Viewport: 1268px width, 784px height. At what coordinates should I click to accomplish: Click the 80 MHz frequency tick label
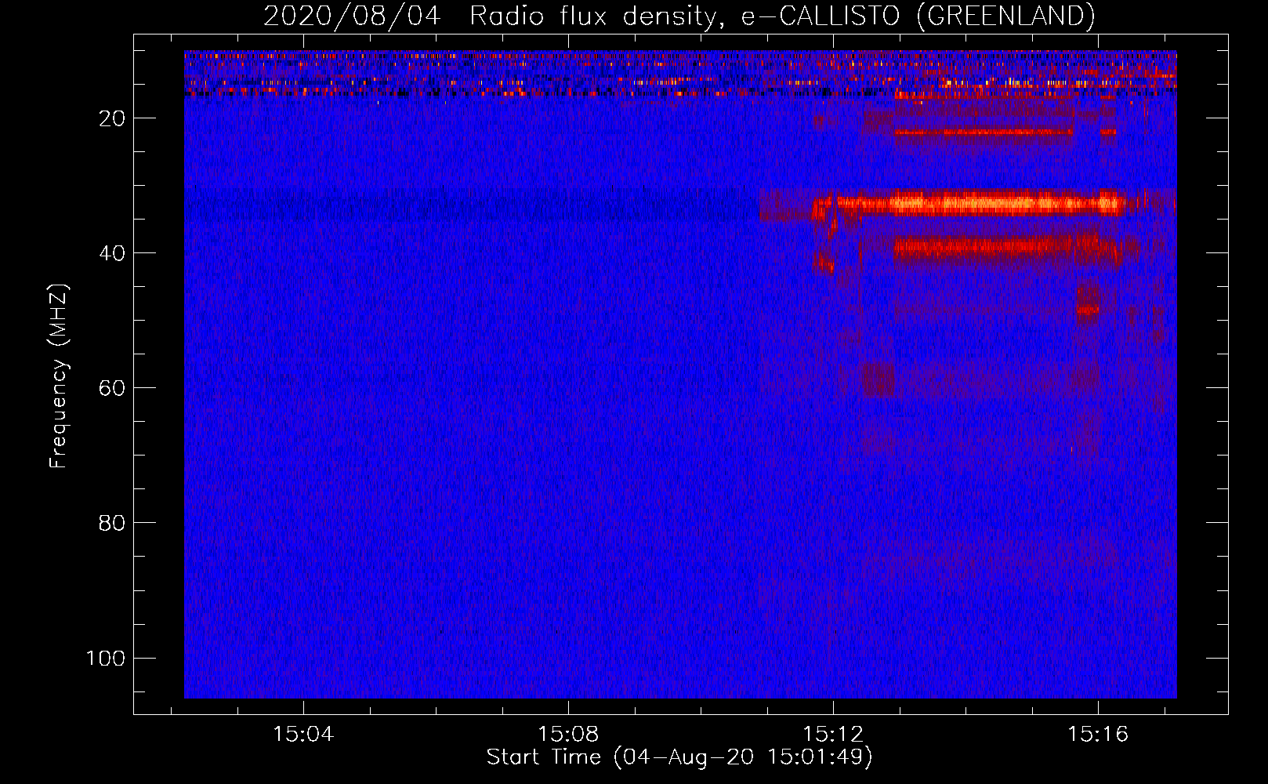pos(112,523)
